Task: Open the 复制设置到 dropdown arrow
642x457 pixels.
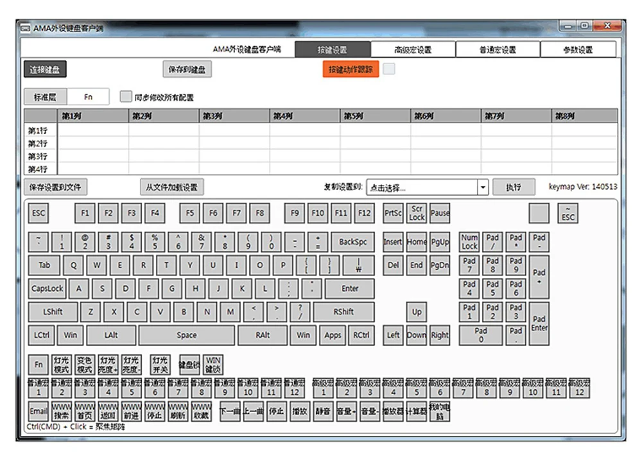Action: [483, 187]
